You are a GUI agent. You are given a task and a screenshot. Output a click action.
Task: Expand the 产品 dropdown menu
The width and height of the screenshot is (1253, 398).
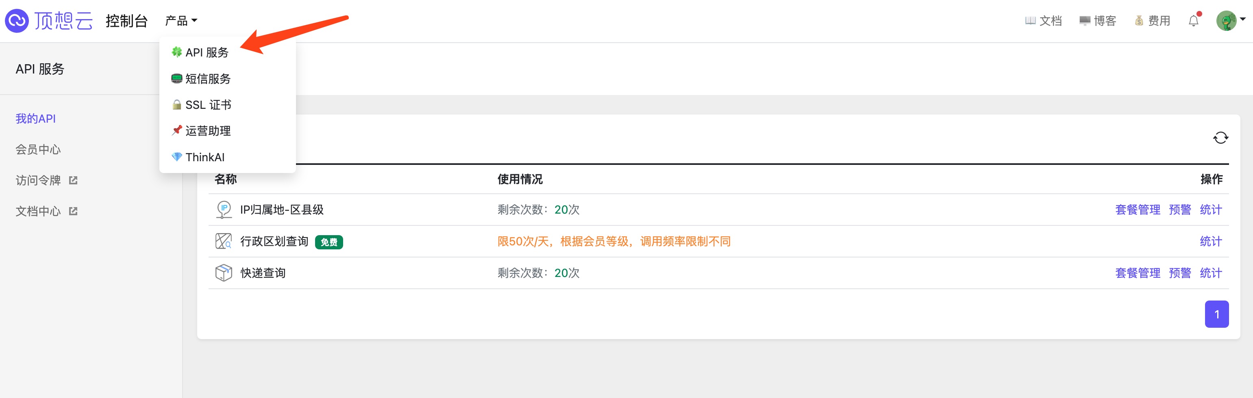[181, 21]
